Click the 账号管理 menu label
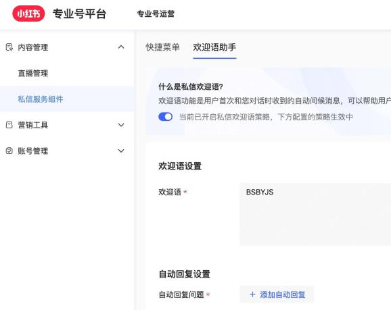Image resolution: width=391 pixels, height=310 pixels. 33,151
